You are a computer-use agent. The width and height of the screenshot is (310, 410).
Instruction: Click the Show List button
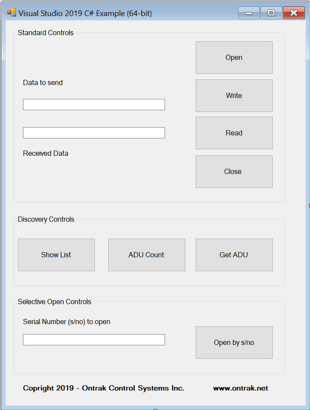56,255
